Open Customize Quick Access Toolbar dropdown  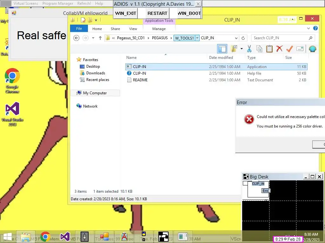(x=96, y=20)
